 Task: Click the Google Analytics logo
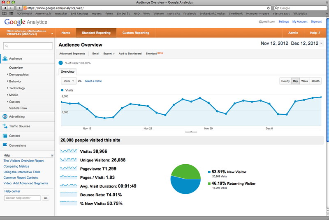[25, 22]
